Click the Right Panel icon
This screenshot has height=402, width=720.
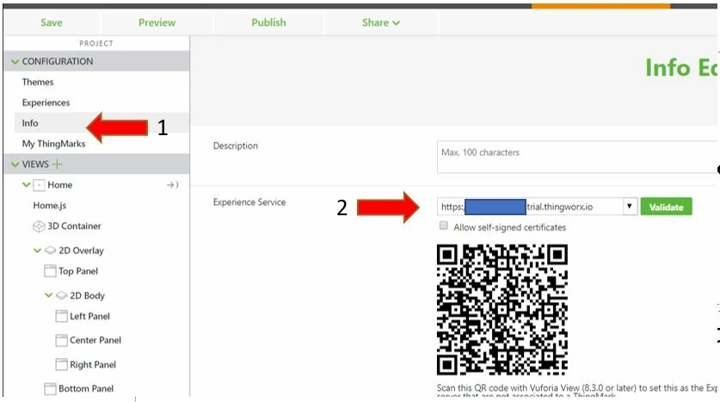61,364
